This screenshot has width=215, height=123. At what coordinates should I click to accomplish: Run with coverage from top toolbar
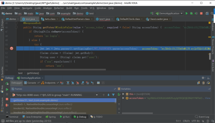pyautogui.click(x=196, y=13)
